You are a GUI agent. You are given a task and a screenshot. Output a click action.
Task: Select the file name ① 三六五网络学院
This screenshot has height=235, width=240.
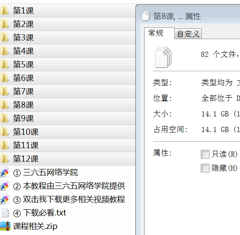click(46, 172)
